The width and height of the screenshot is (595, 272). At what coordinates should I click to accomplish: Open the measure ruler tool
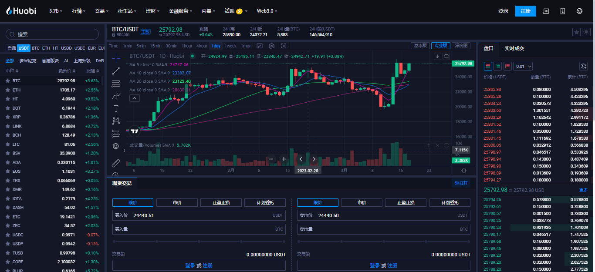pos(116,163)
